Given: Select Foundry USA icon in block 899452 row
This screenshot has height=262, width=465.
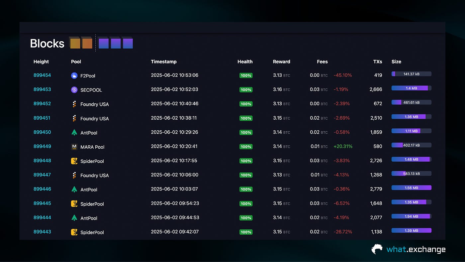Looking at the screenshot, I should pos(74,104).
